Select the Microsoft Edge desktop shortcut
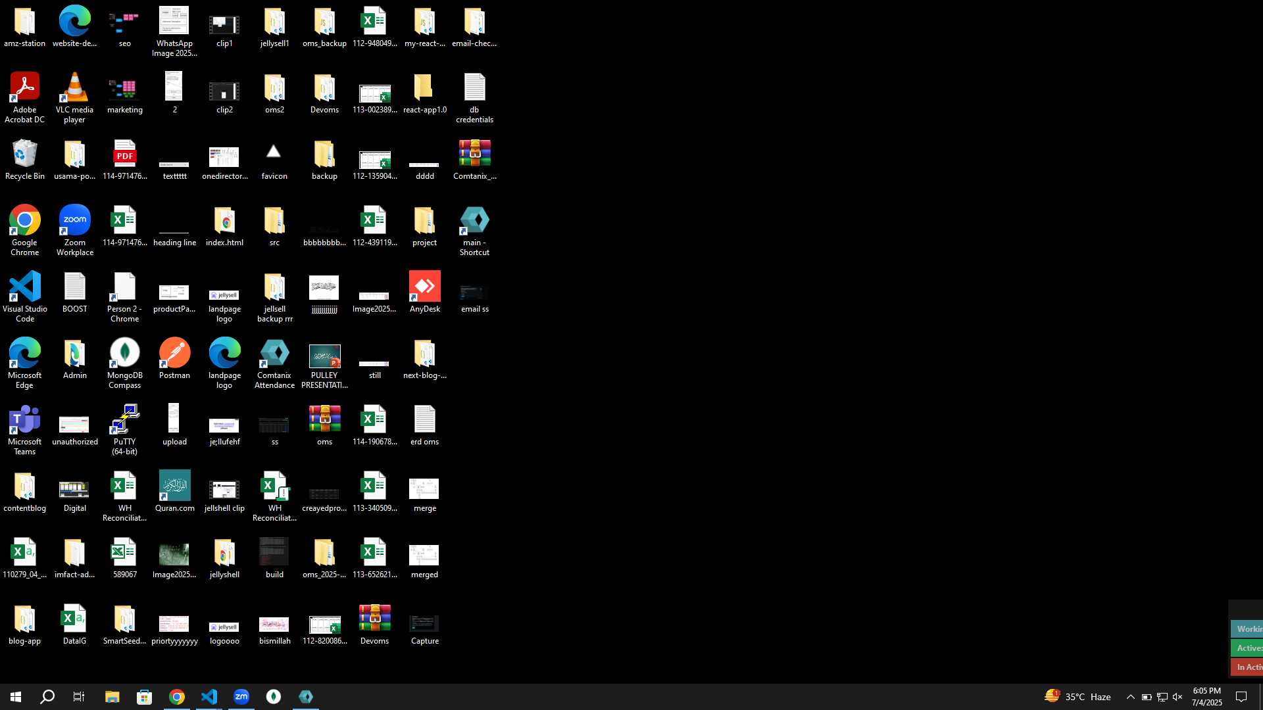Screen dimensions: 1263x710 pos(24,364)
